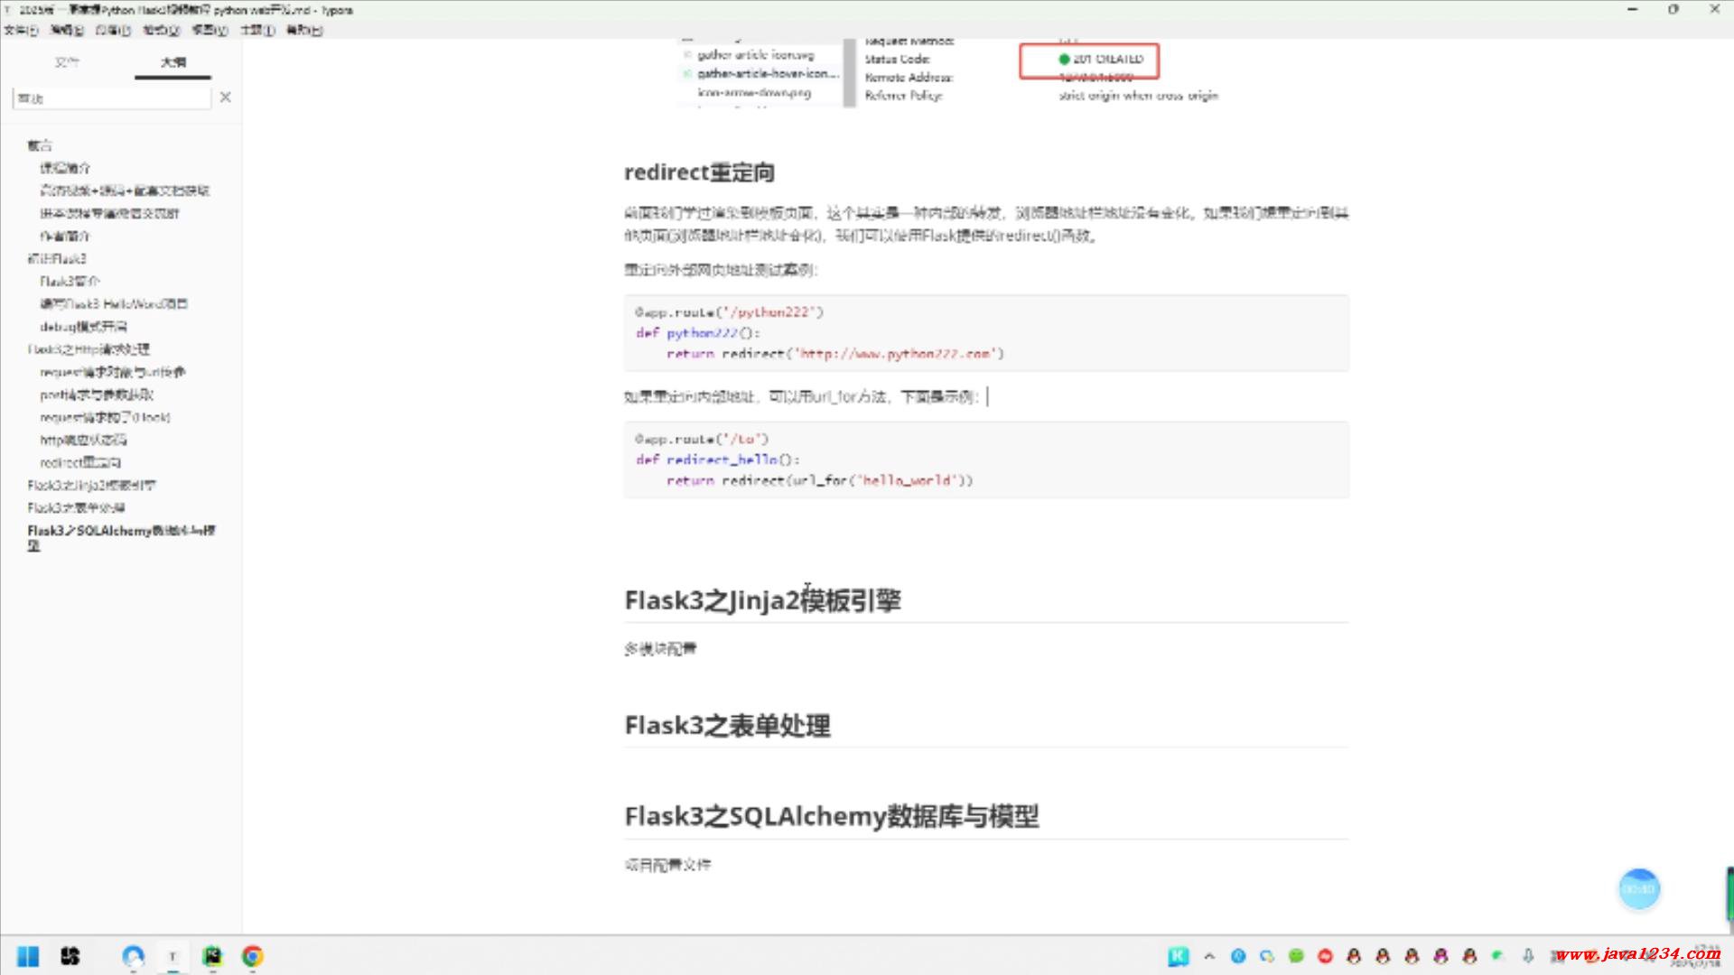
Task: Open the 文件(F) menu
Action: point(21,30)
